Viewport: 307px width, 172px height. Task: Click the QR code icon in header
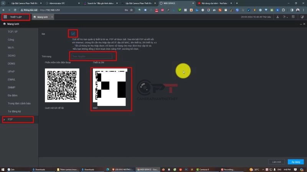pyautogui.click(x=293, y=17)
